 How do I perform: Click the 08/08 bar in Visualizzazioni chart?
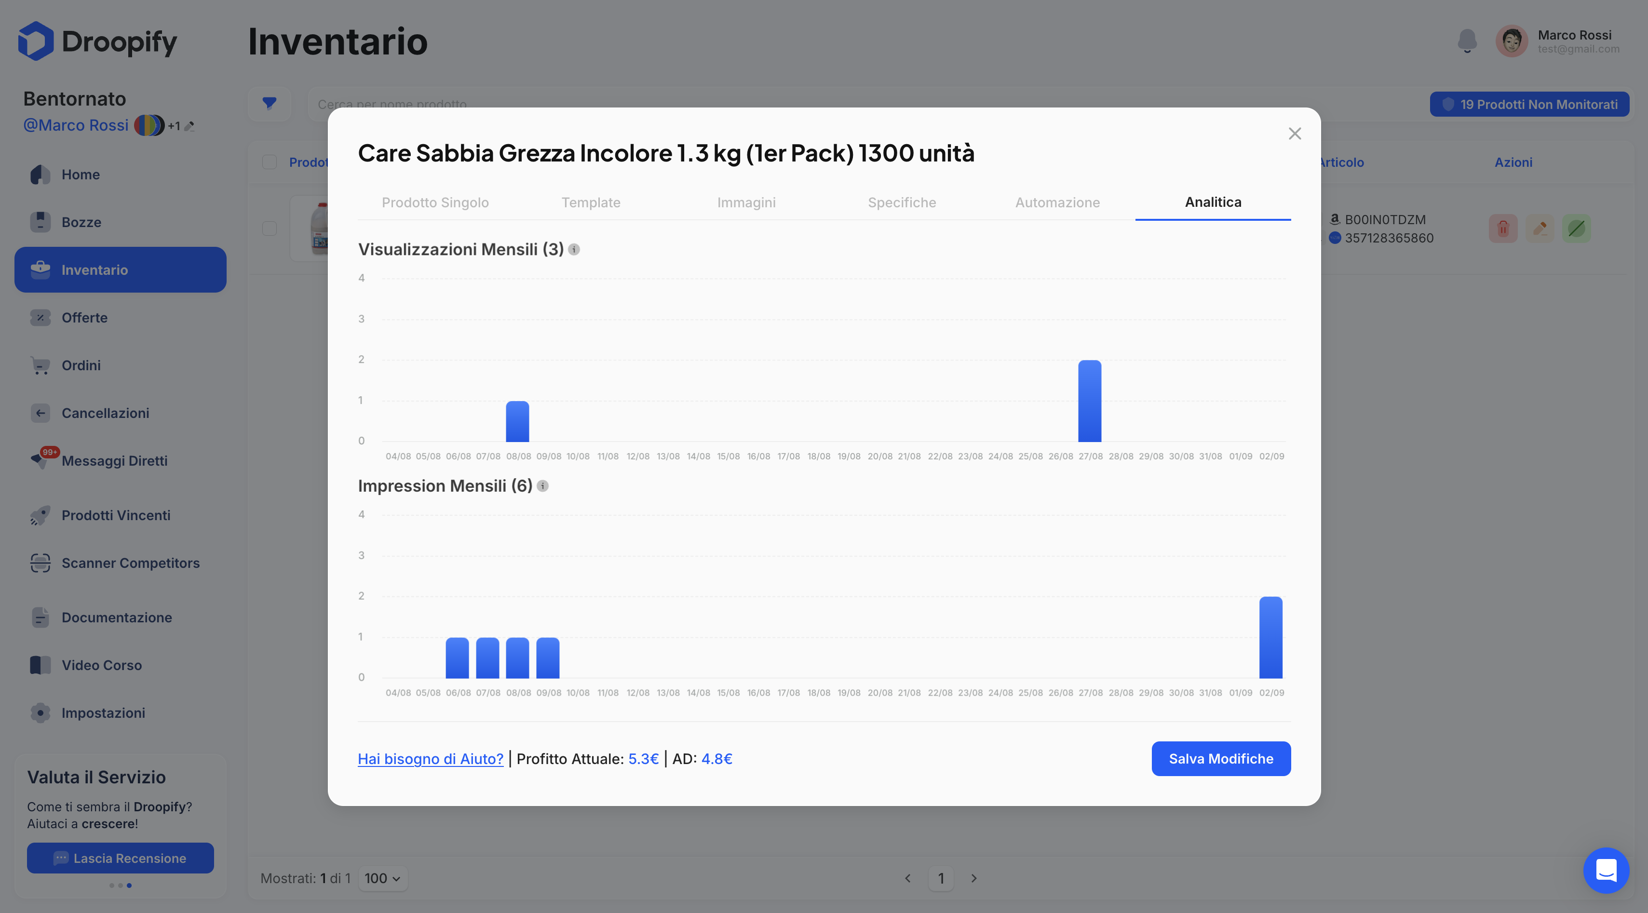[517, 422]
